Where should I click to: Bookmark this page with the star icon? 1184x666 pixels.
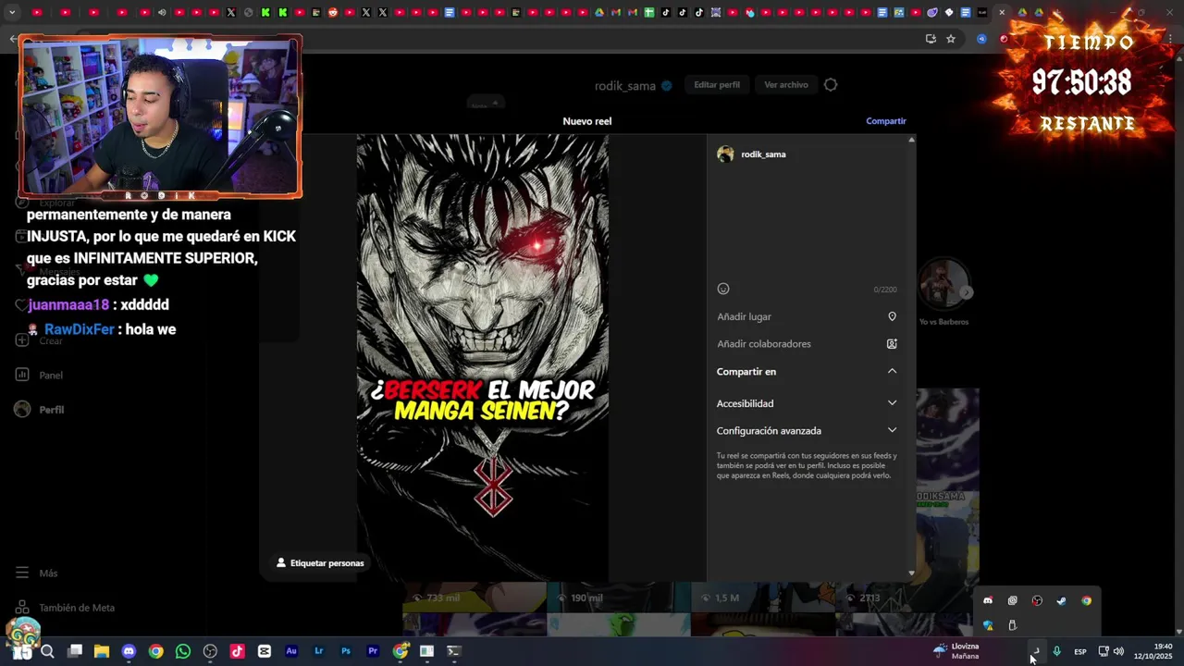coord(950,39)
